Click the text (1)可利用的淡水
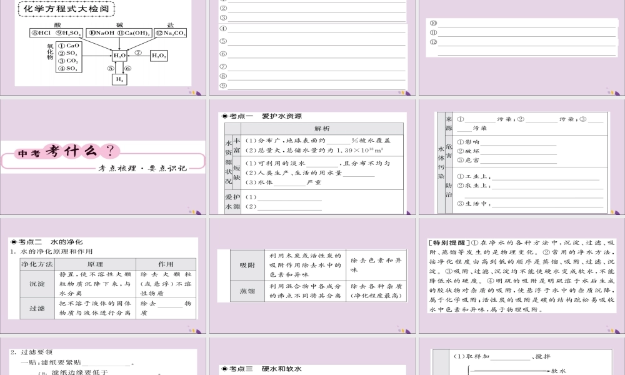The image size is (625, 375). pos(275,163)
